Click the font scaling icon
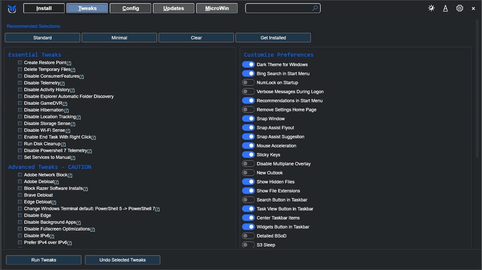The width and height of the screenshot is (482, 270). (x=446, y=9)
